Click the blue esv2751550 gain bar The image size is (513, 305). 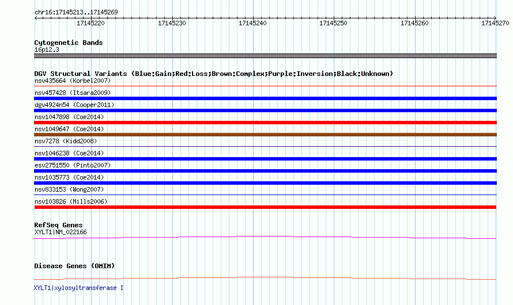[x=265, y=171]
